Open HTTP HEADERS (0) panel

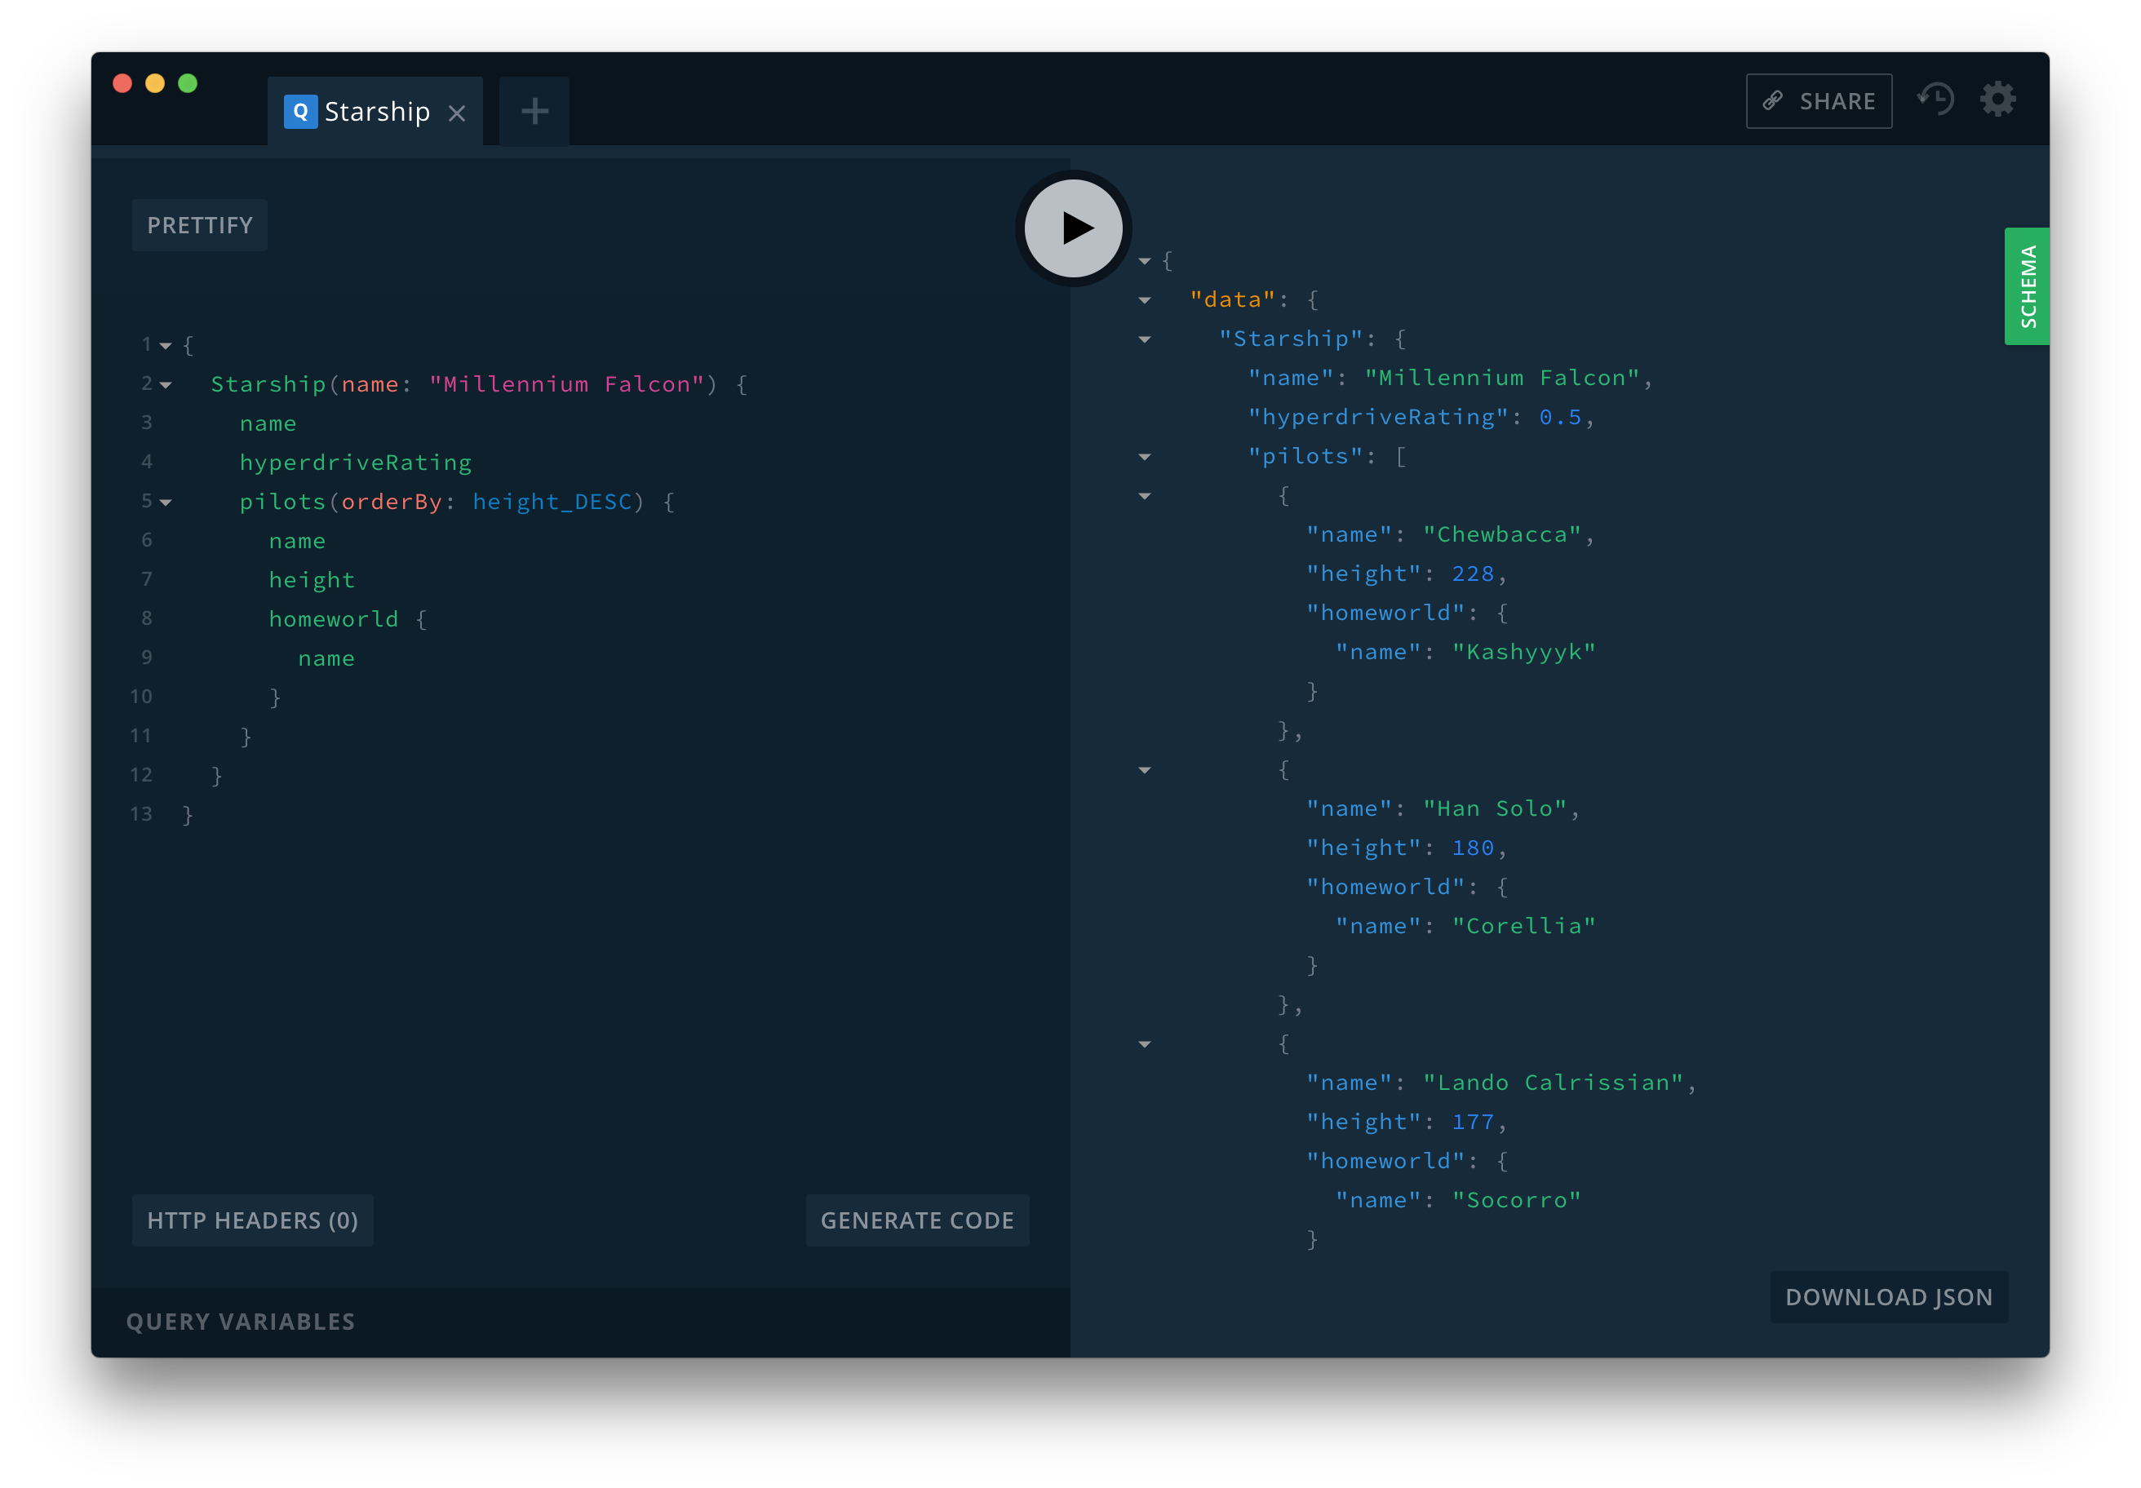pyautogui.click(x=253, y=1220)
